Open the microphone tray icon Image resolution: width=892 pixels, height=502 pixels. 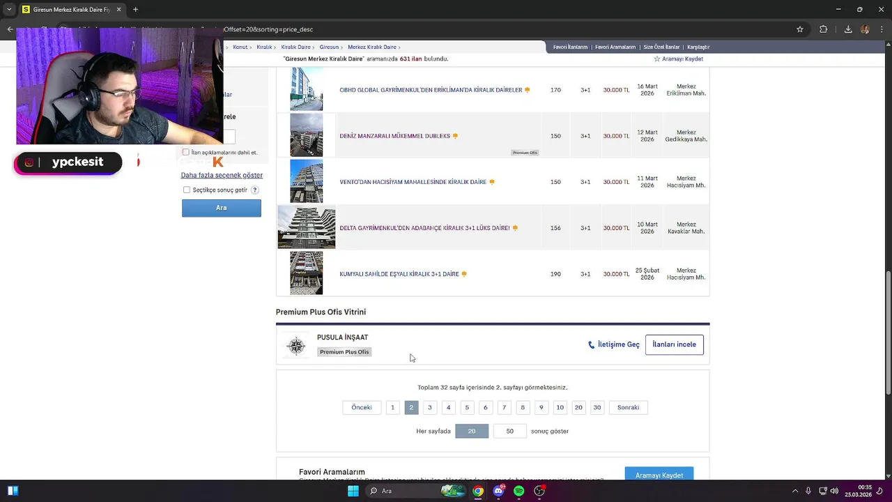click(808, 491)
